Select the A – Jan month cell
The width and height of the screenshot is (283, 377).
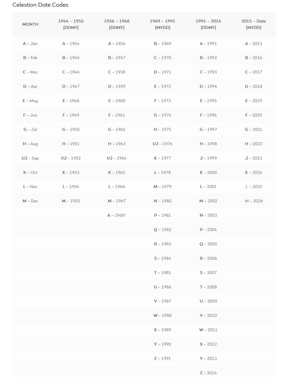pos(30,44)
